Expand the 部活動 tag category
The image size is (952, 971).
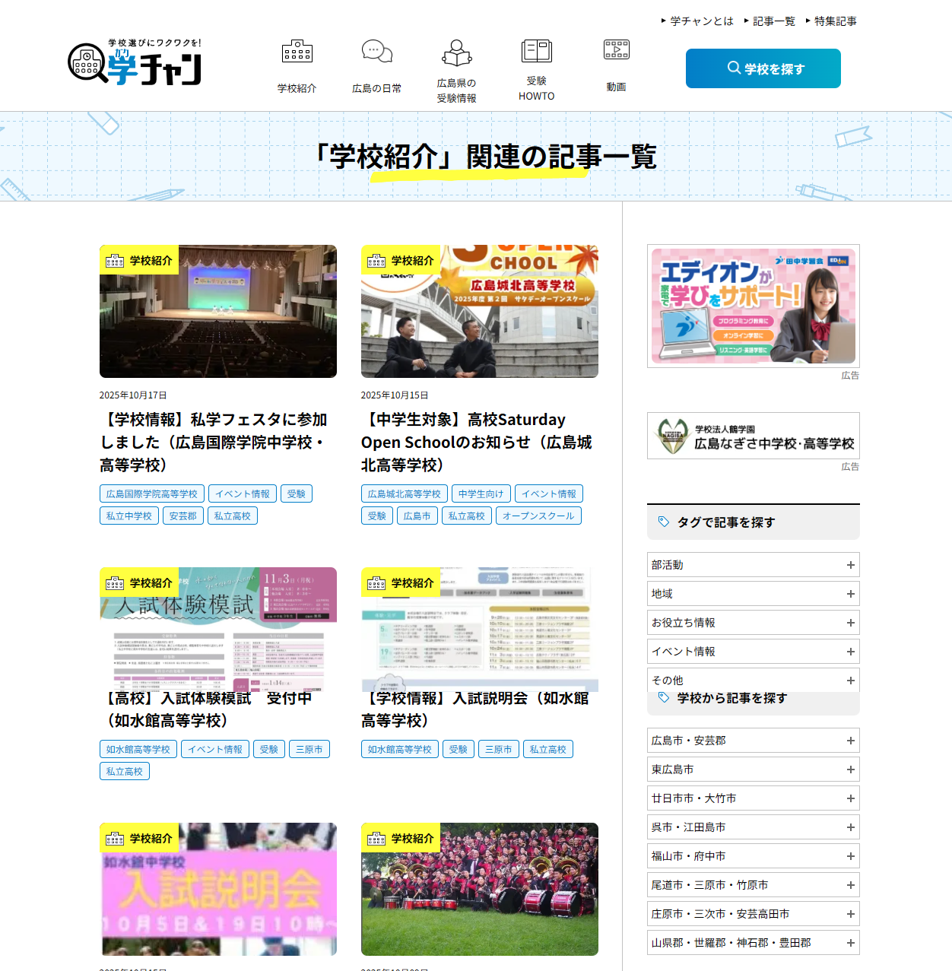[753, 565]
